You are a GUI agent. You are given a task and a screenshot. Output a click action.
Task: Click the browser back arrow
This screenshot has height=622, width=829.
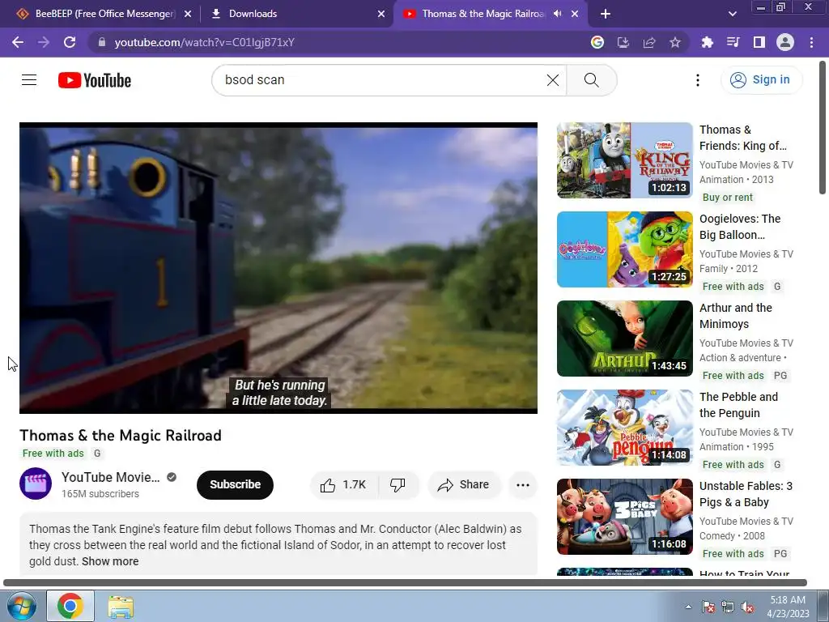click(x=18, y=42)
